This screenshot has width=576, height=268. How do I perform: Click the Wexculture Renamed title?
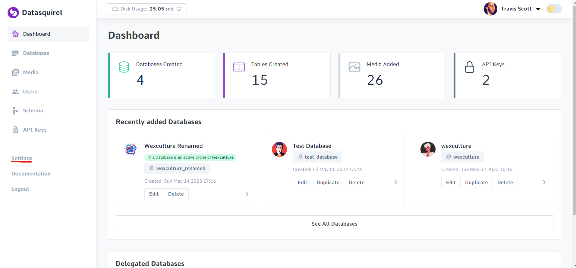[x=174, y=146]
